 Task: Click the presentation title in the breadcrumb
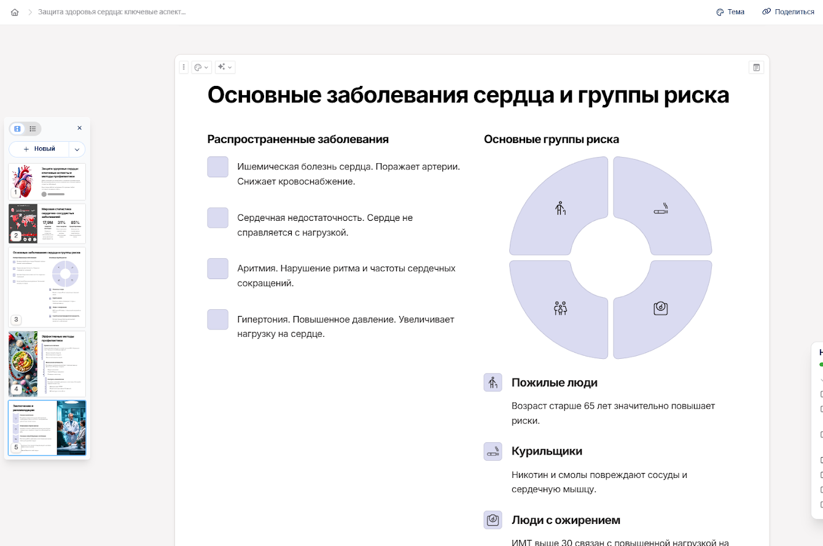point(113,12)
